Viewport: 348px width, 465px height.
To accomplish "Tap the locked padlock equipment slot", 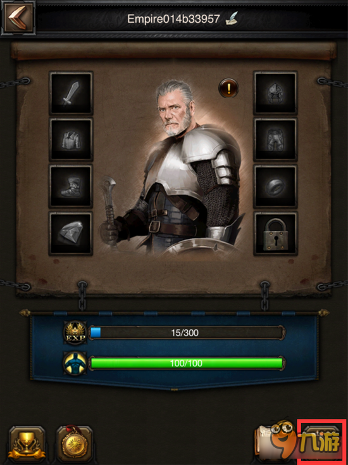I will 275,233.
